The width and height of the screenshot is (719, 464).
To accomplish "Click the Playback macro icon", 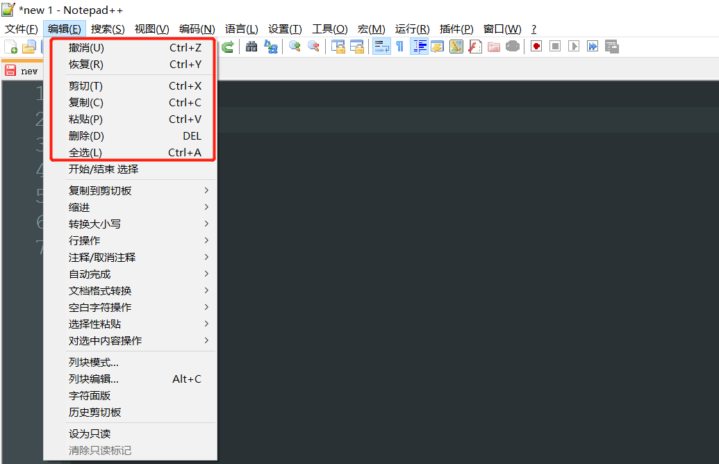I will (574, 47).
